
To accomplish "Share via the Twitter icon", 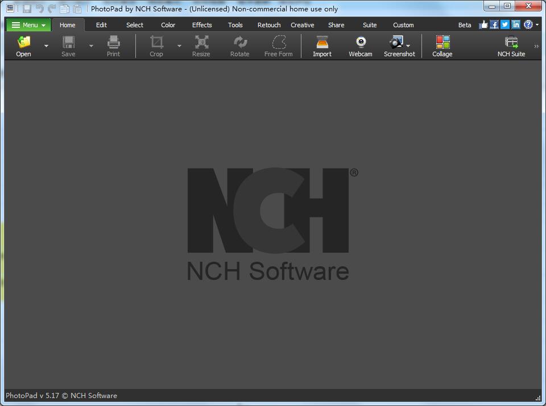I will point(505,24).
